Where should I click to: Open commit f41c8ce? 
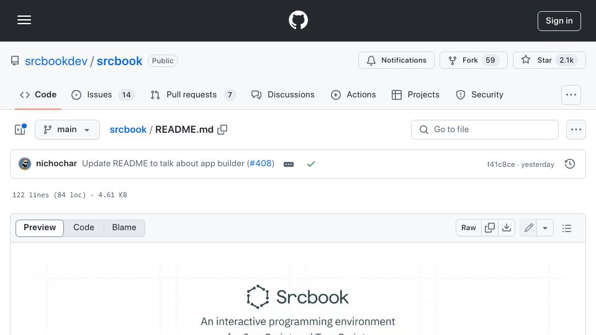pyautogui.click(x=501, y=164)
